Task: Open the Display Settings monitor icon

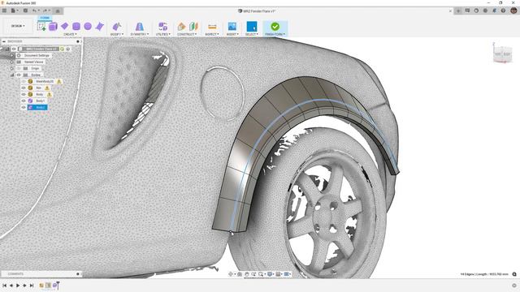Action: [271, 274]
